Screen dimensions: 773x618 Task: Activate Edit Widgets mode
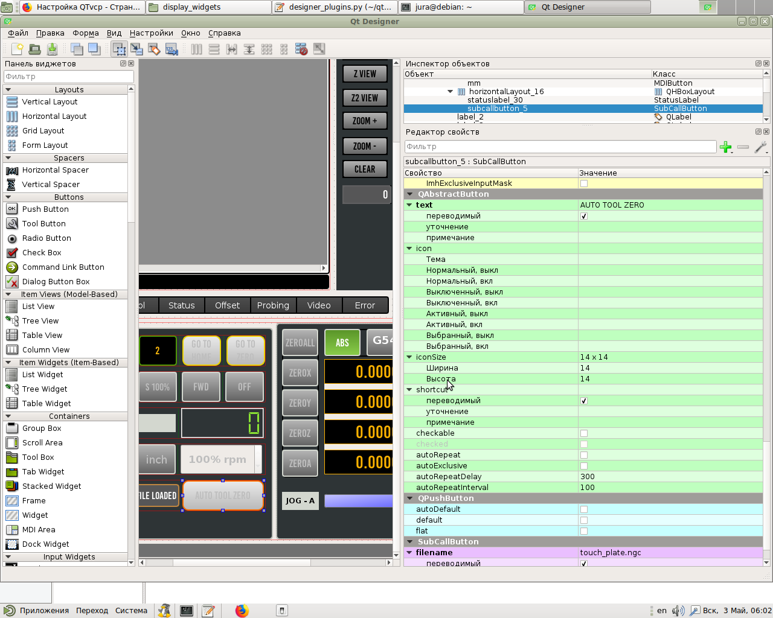120,49
